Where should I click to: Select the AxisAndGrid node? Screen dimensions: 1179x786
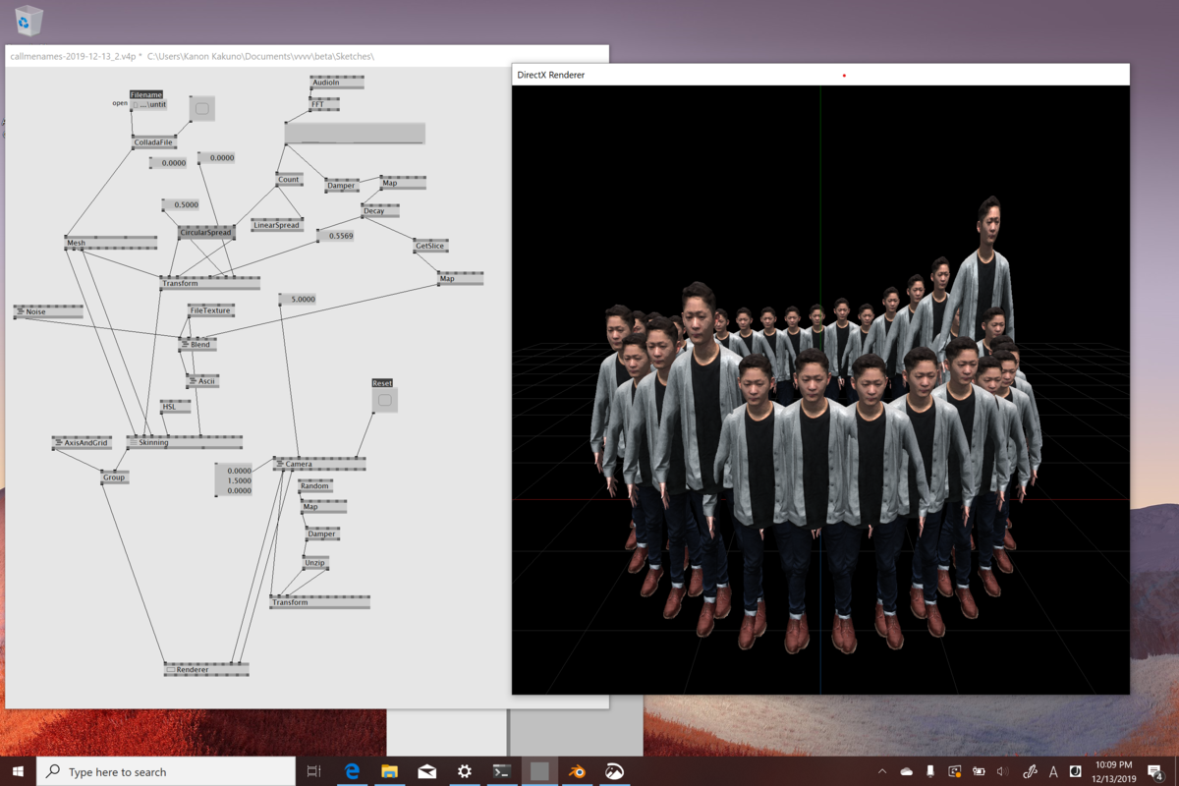[82, 443]
